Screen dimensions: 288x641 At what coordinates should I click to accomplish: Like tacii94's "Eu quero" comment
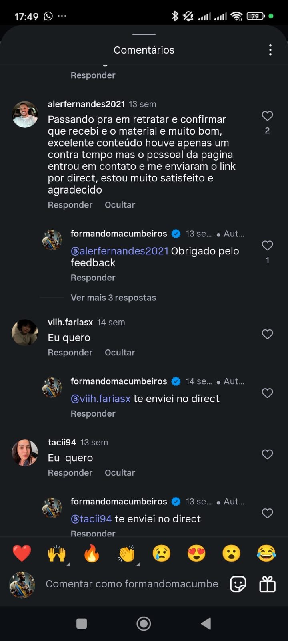267,454
